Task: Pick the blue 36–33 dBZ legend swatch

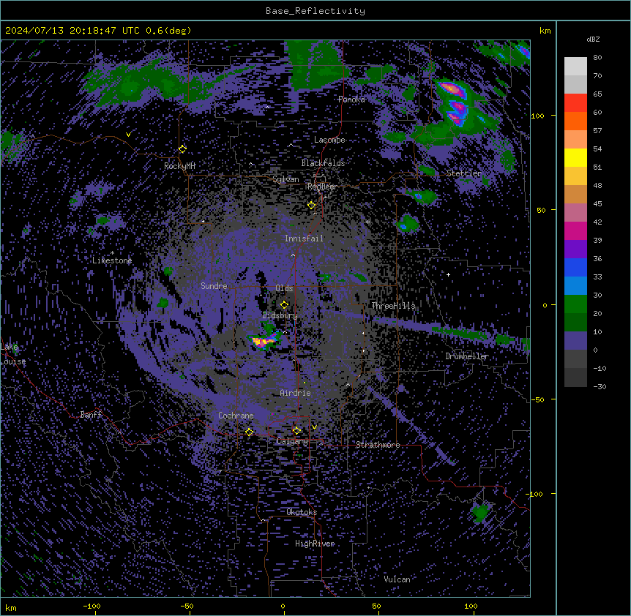Action: pyautogui.click(x=575, y=267)
